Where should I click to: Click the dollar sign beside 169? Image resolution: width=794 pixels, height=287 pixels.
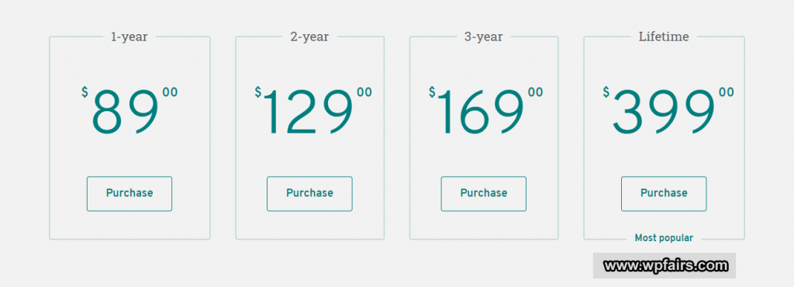[432, 92]
